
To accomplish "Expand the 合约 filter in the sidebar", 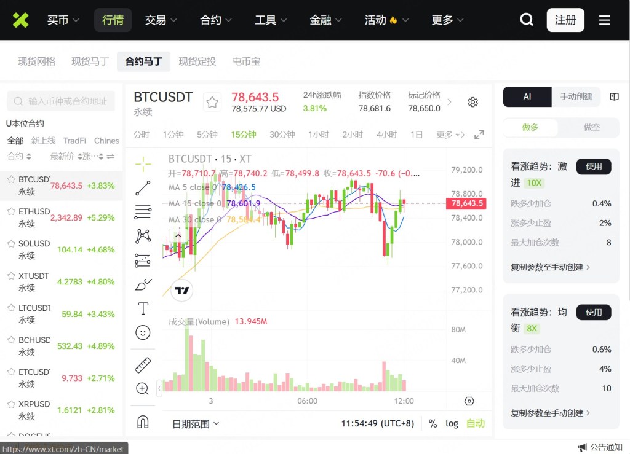I will point(18,157).
